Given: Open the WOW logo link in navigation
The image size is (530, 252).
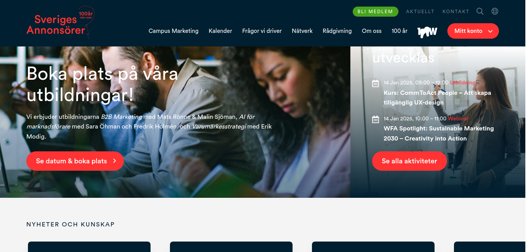Looking at the screenshot, I should 427,31.
